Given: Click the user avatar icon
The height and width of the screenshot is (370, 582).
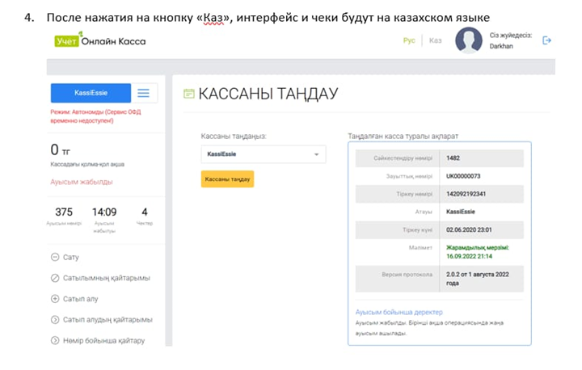Looking at the screenshot, I should click(468, 40).
